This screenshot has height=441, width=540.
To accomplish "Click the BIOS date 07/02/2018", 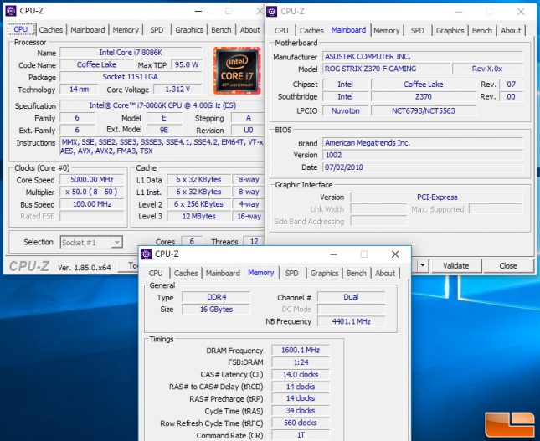I will coord(423,167).
